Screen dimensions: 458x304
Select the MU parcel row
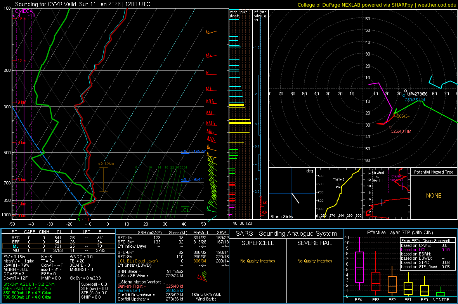point(58,250)
